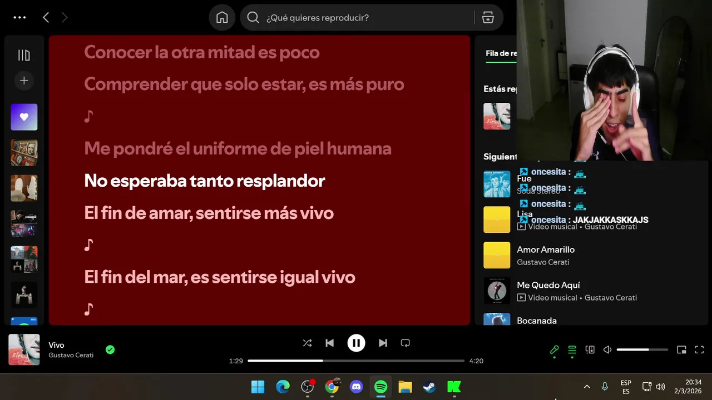This screenshot has width=712, height=400.
Task: Open Steam from taskbar
Action: coord(429,387)
